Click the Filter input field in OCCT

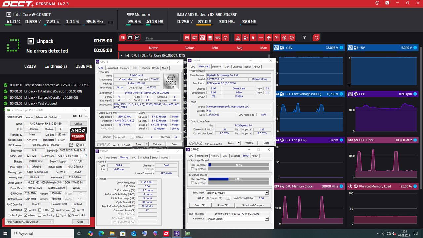pyautogui.click(x=162, y=38)
